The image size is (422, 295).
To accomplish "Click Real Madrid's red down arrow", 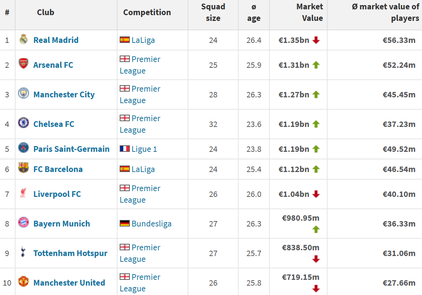I will coord(316,40).
